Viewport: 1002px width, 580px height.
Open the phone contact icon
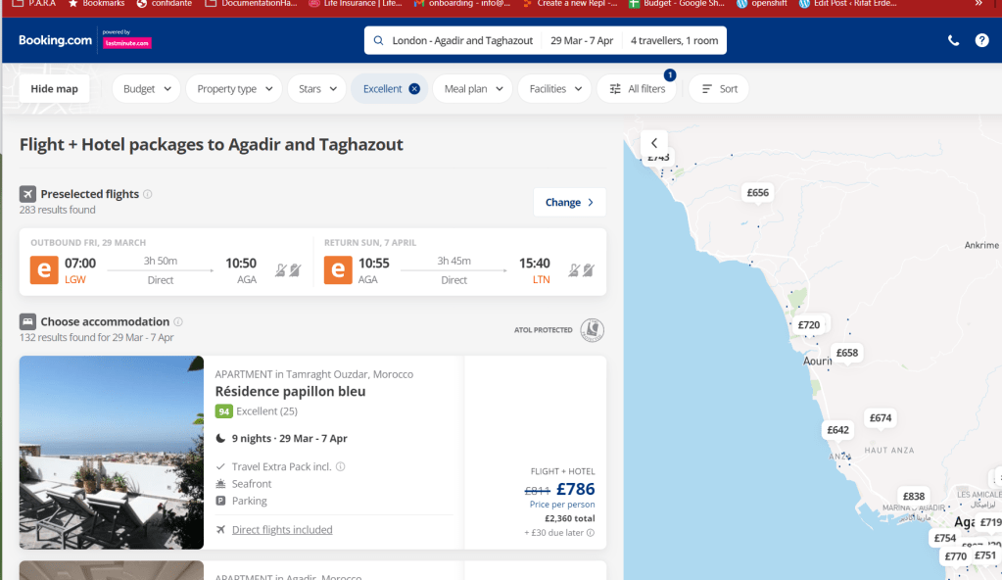coord(953,40)
